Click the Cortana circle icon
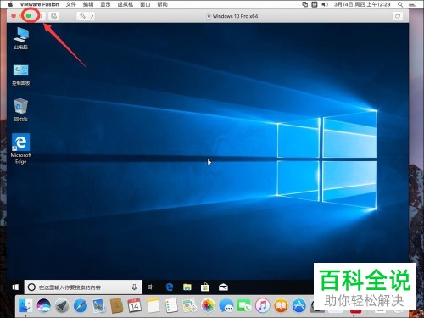Image resolution: width=424 pixels, height=318 pixels. (31, 287)
